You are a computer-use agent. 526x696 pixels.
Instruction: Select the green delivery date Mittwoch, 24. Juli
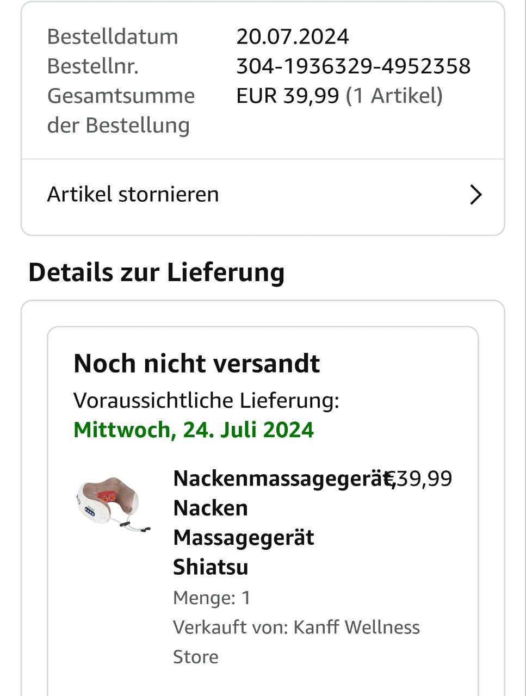pos(193,430)
